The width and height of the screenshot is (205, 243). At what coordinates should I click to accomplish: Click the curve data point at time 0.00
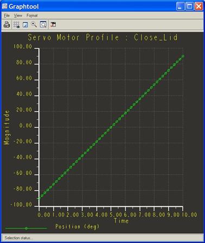[x=39, y=198]
